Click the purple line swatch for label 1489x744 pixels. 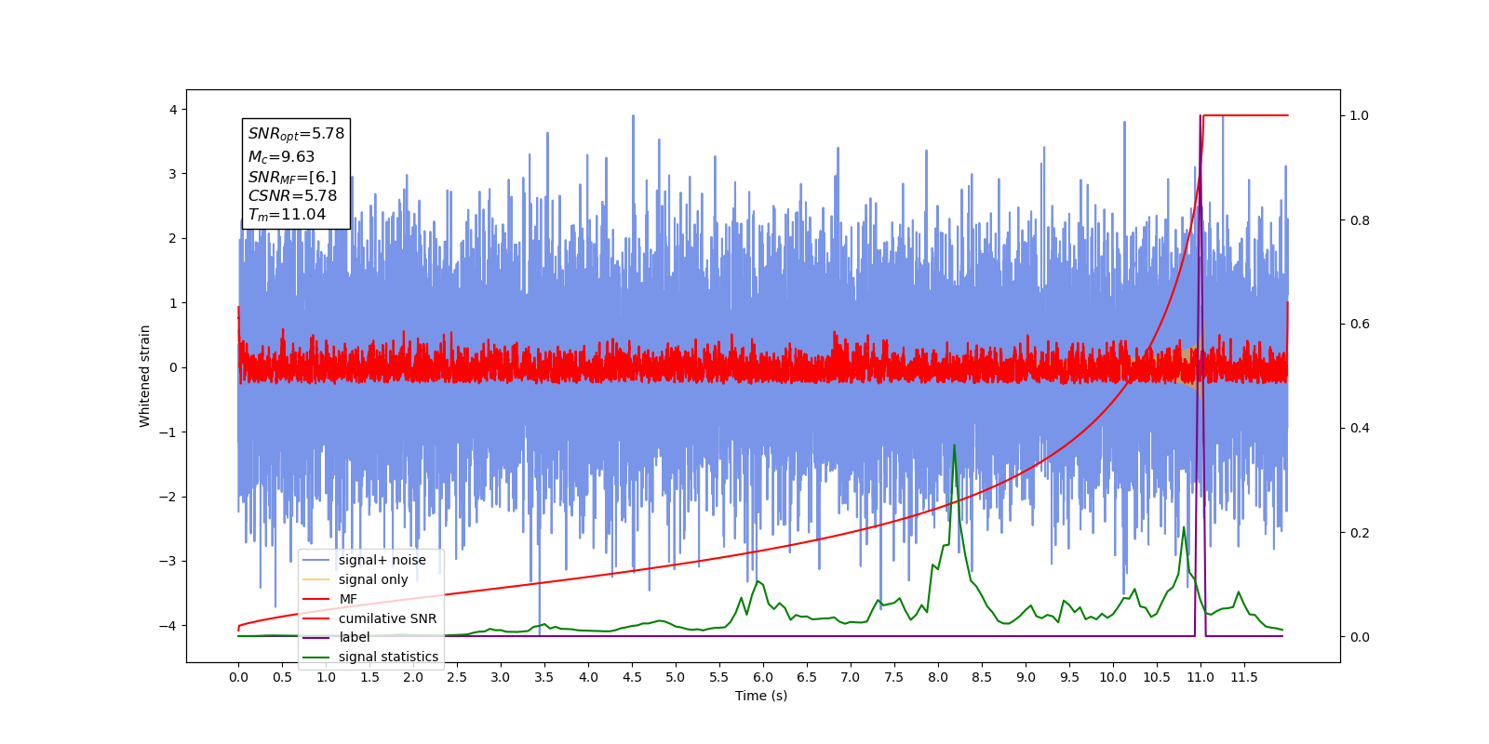click(x=316, y=637)
